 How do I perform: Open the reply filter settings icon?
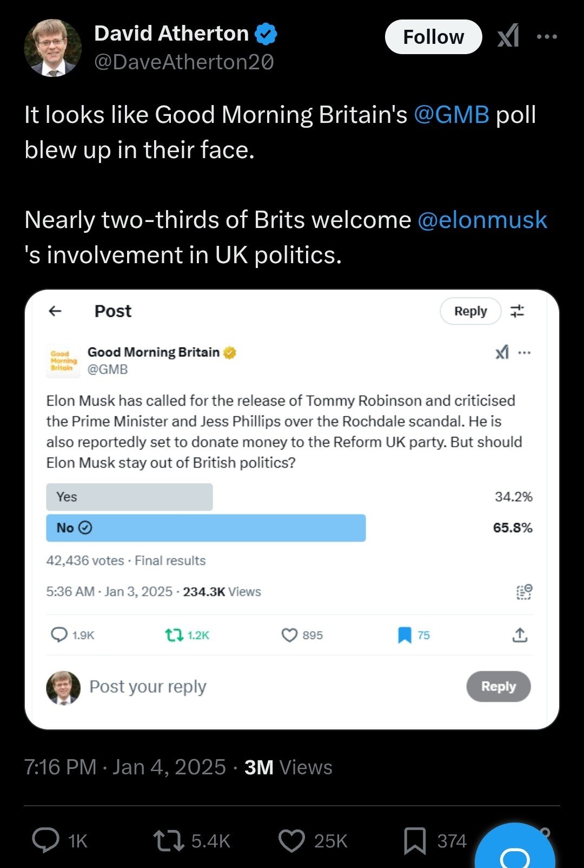click(x=517, y=311)
